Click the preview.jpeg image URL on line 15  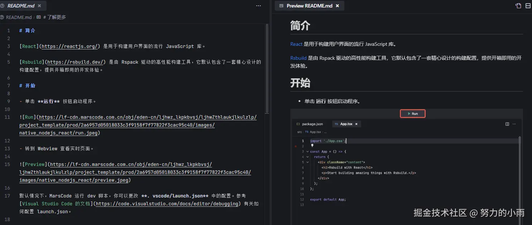click(x=135, y=172)
